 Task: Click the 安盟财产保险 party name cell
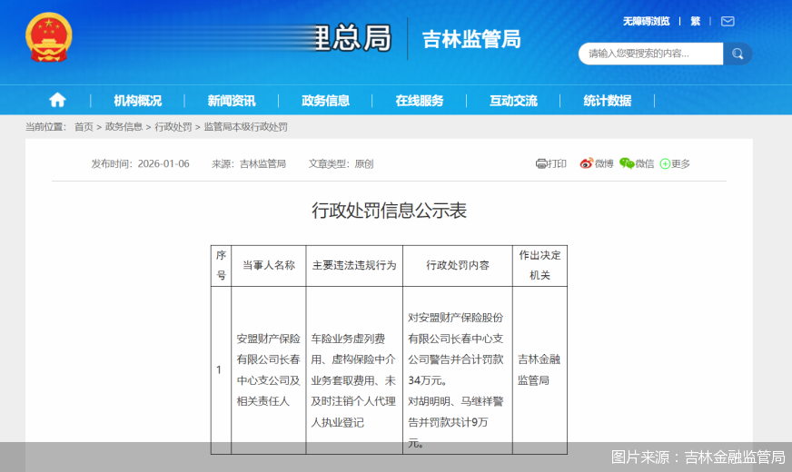(x=269, y=369)
